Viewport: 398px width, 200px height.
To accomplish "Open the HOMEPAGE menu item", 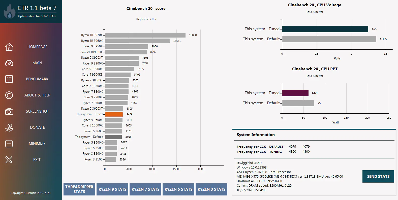I will coord(37,47).
